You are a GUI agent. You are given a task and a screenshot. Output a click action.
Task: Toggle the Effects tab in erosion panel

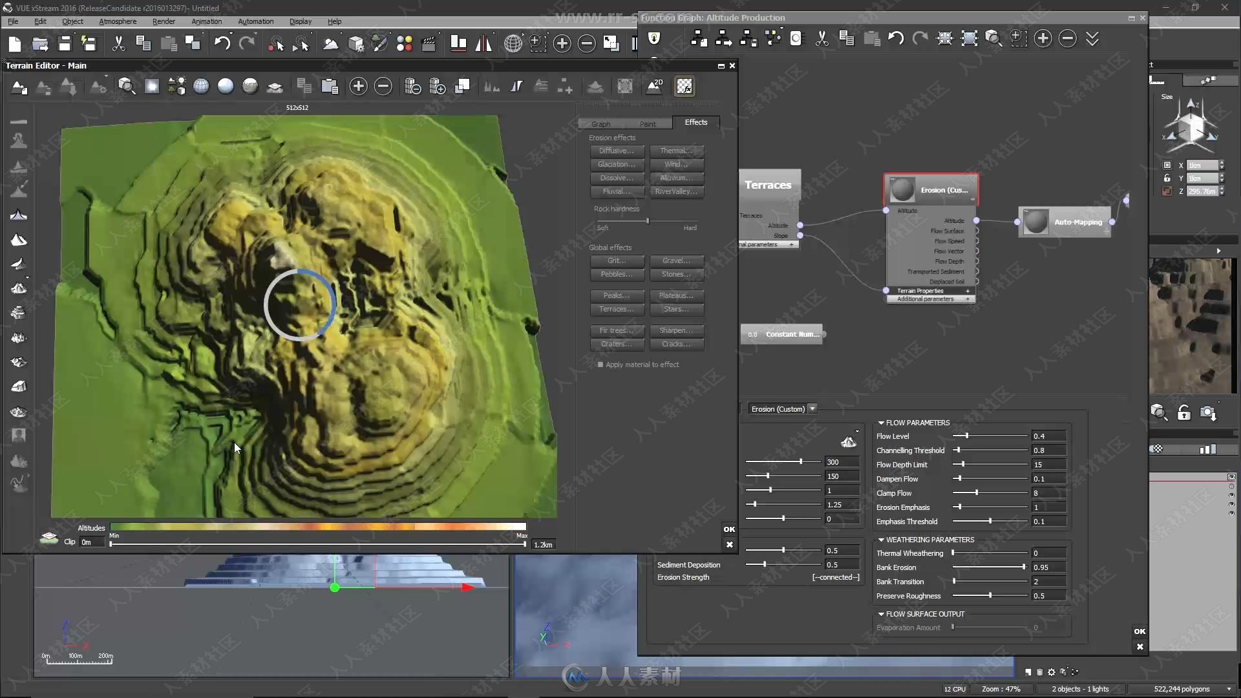coord(695,121)
